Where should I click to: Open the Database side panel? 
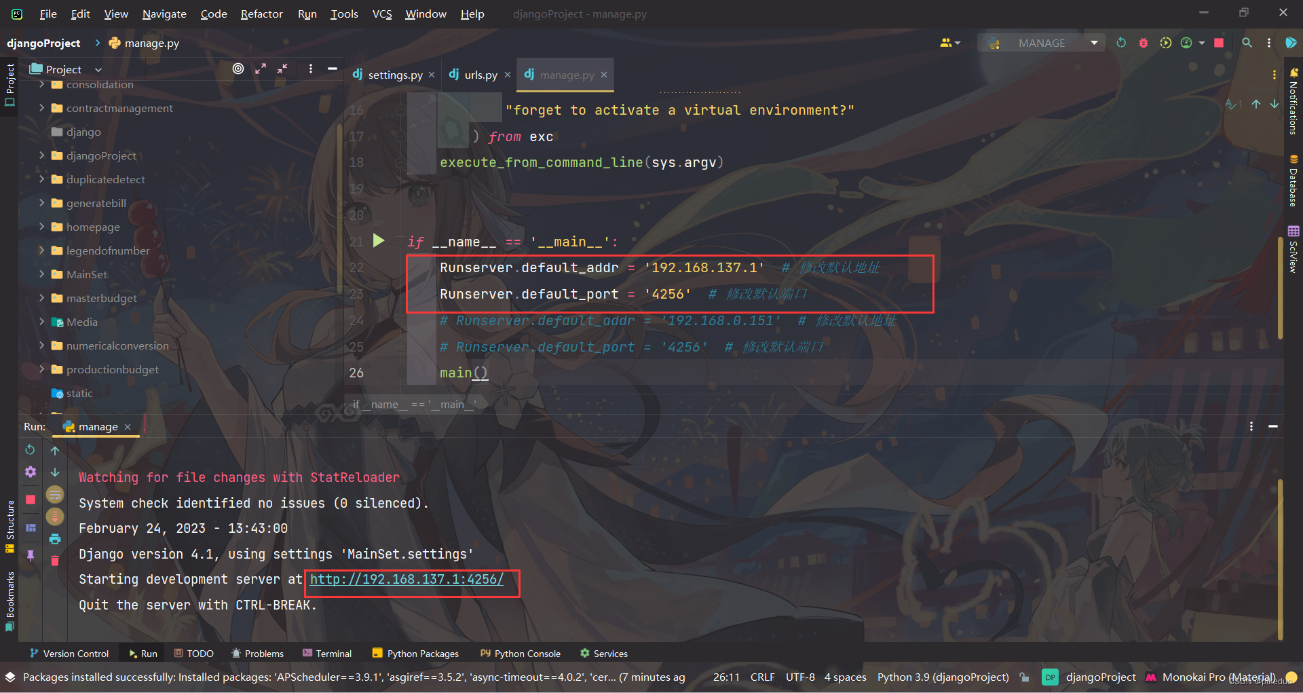[x=1293, y=181]
